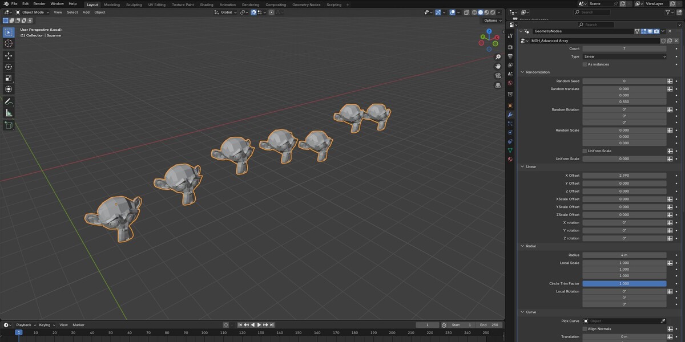Screen dimensions: 685x342
Task: Switch to wireframe viewport shading
Action: click(474, 12)
